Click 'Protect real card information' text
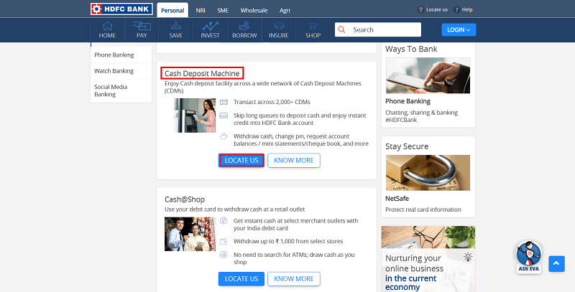Image resolution: width=575 pixels, height=292 pixels. tap(423, 209)
